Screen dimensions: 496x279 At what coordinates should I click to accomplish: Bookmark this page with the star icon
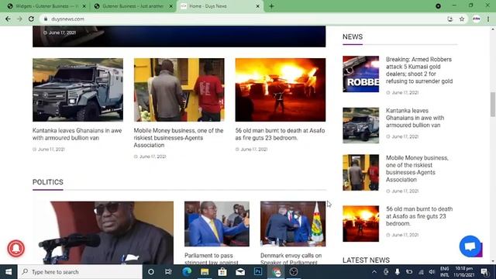coord(462,19)
